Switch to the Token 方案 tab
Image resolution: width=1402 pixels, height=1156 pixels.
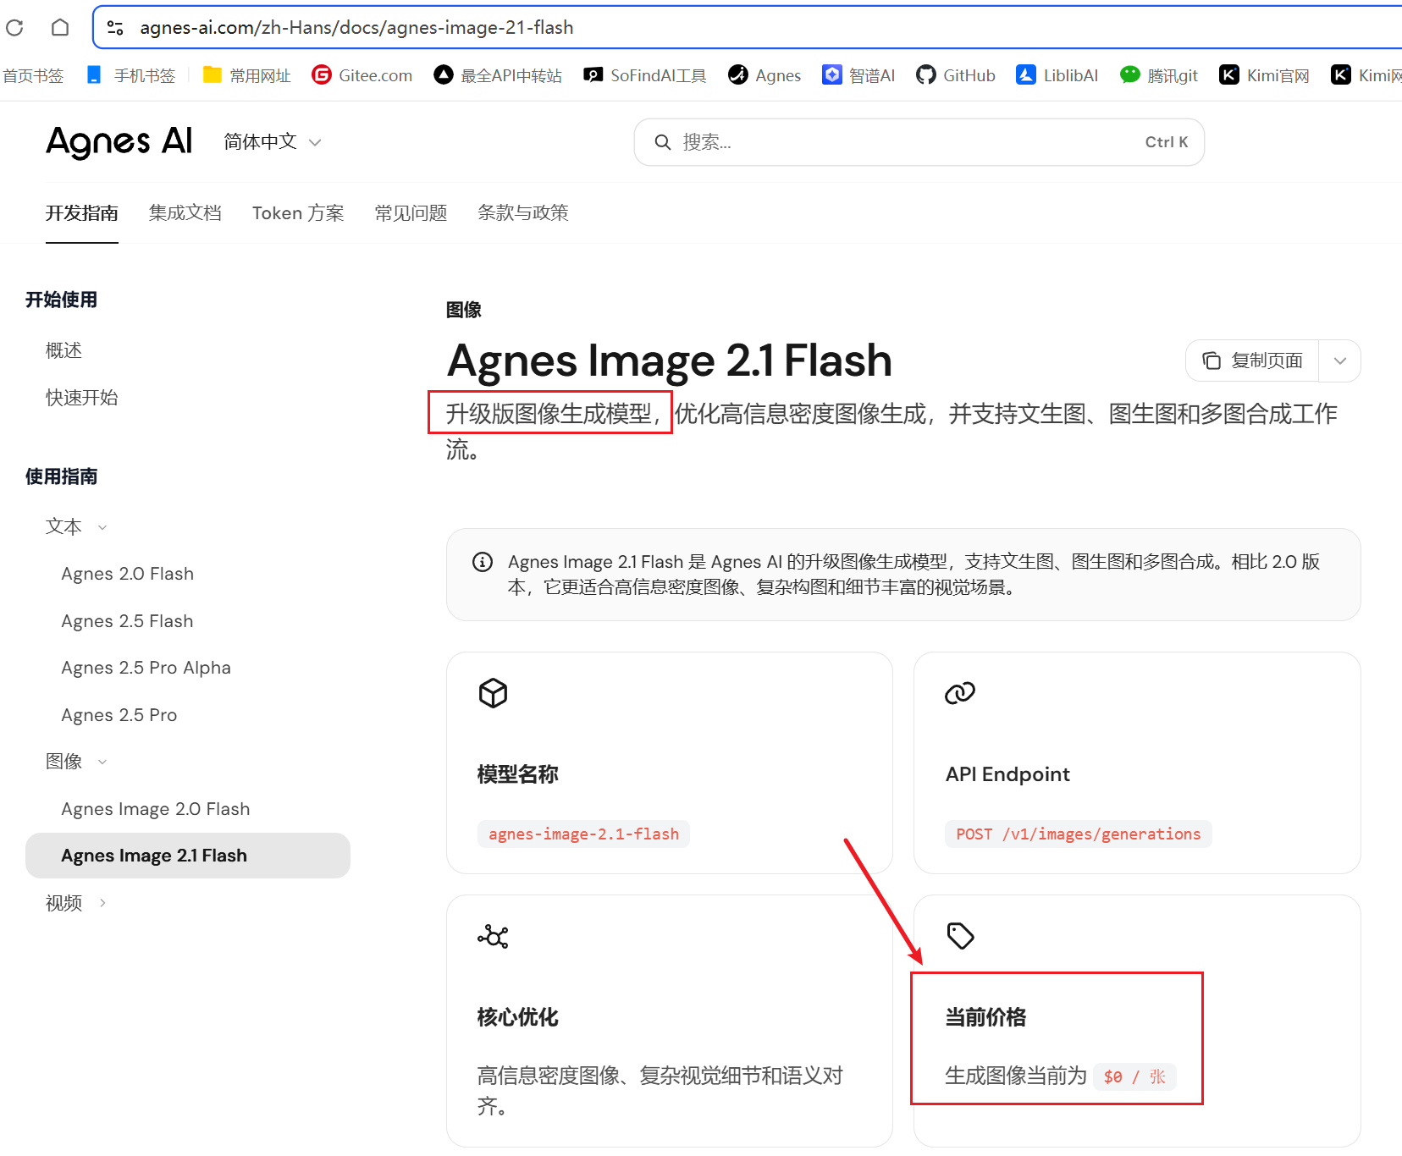[x=298, y=213]
